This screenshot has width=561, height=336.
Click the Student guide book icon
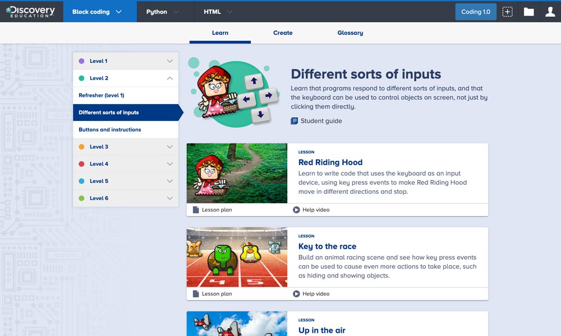pos(294,121)
